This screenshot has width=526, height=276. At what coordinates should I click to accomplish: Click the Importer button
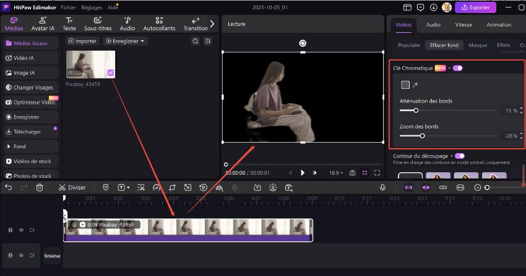point(82,41)
